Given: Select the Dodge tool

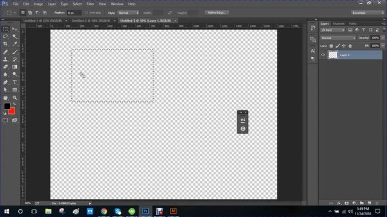Looking at the screenshot, I should coord(15,74).
